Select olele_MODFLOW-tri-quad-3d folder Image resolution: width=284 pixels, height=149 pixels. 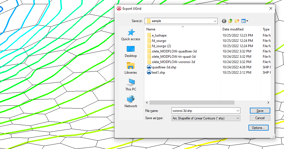[x=171, y=57]
